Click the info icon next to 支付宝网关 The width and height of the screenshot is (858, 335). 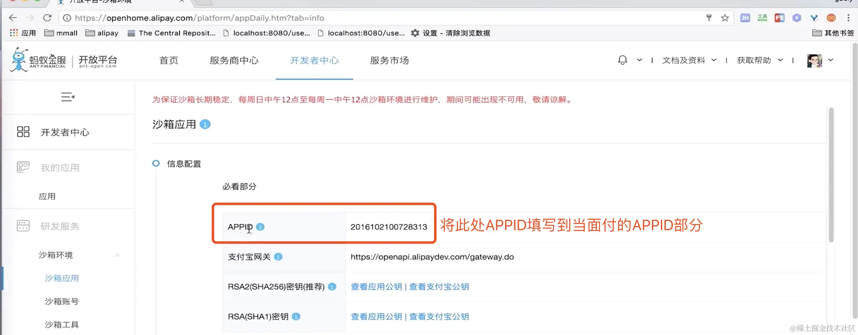click(278, 257)
